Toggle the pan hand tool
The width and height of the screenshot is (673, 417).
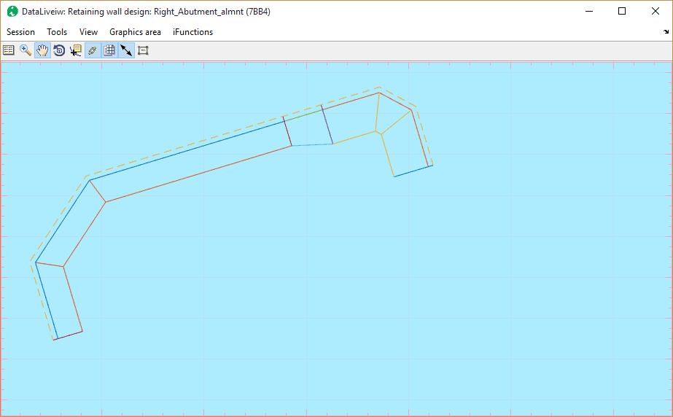42,50
